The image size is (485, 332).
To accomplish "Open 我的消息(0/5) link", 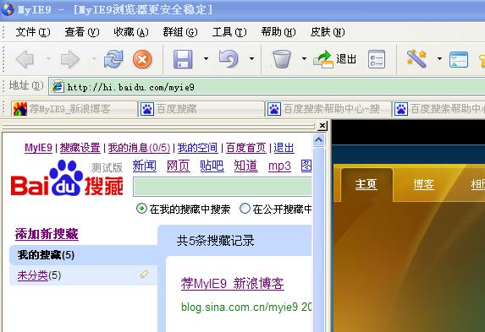I will [x=139, y=148].
